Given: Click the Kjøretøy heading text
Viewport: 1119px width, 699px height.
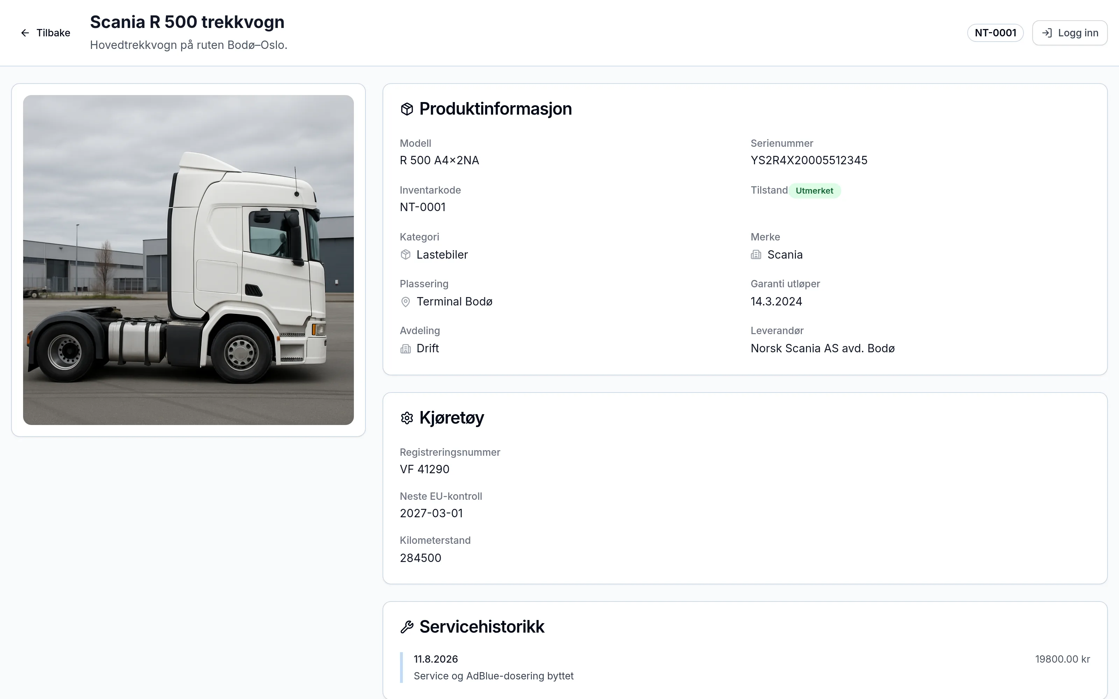Looking at the screenshot, I should (451, 418).
